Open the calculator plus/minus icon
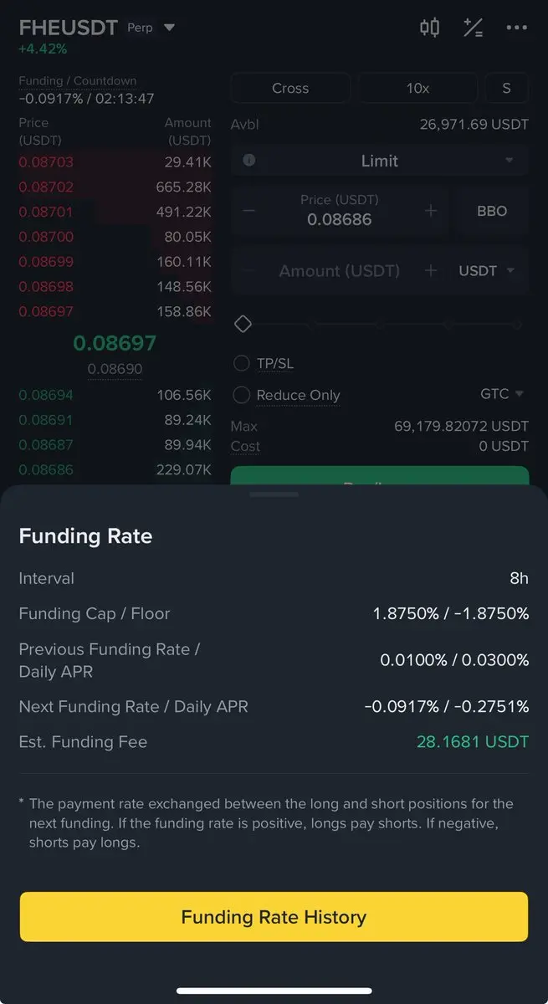Viewport: 548px width, 1004px height. (x=473, y=28)
